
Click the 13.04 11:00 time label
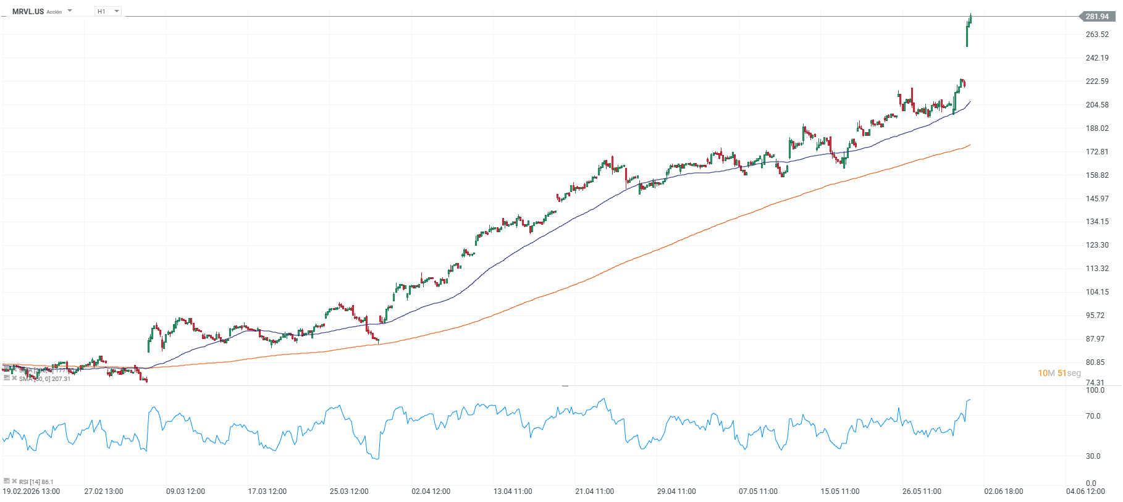(513, 492)
